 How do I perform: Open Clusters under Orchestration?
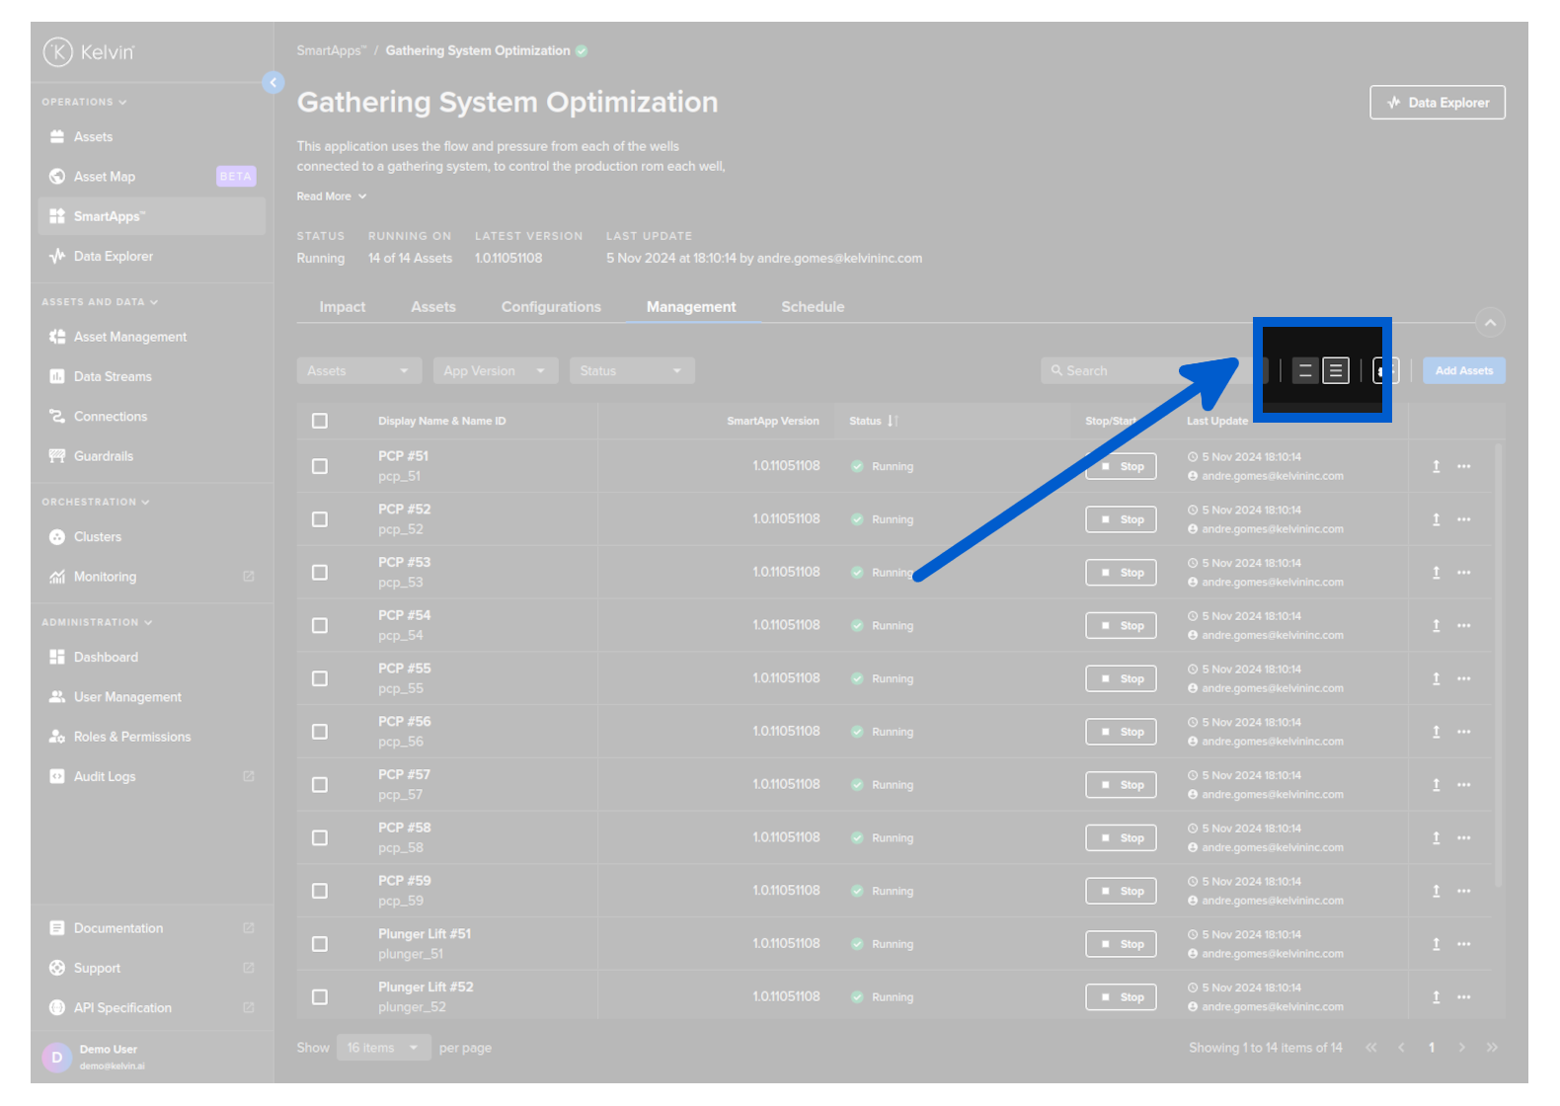(97, 537)
